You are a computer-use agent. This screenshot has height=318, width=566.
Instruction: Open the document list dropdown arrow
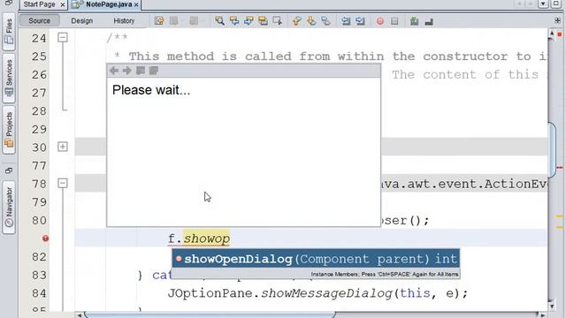(x=543, y=4)
